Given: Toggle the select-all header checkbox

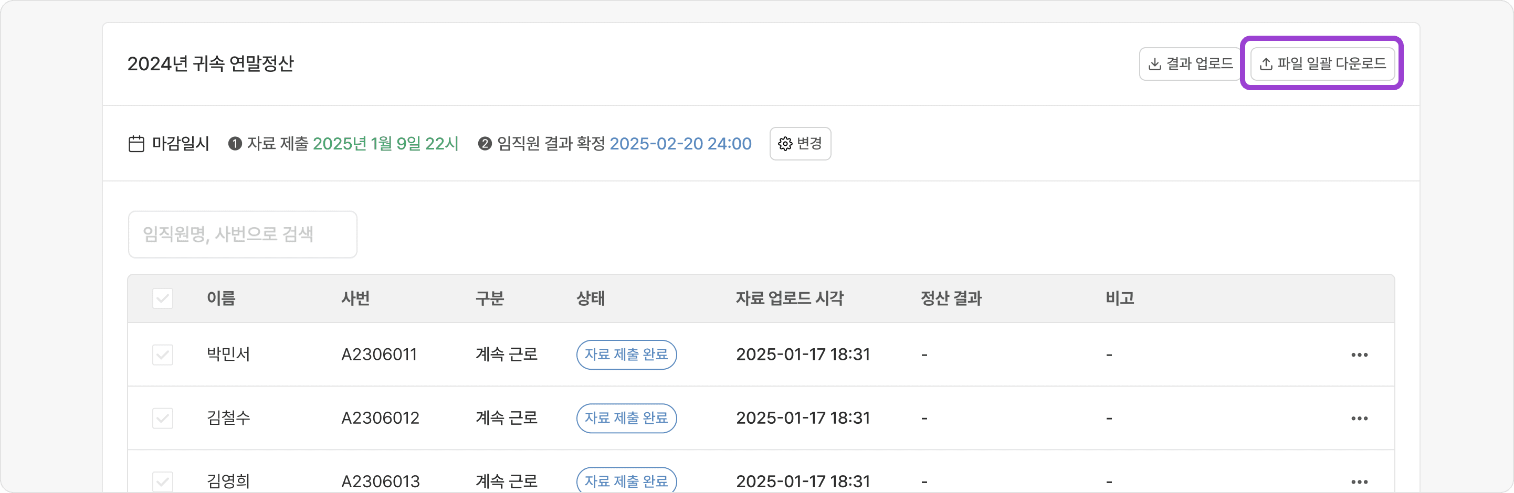Looking at the screenshot, I should click(x=163, y=298).
